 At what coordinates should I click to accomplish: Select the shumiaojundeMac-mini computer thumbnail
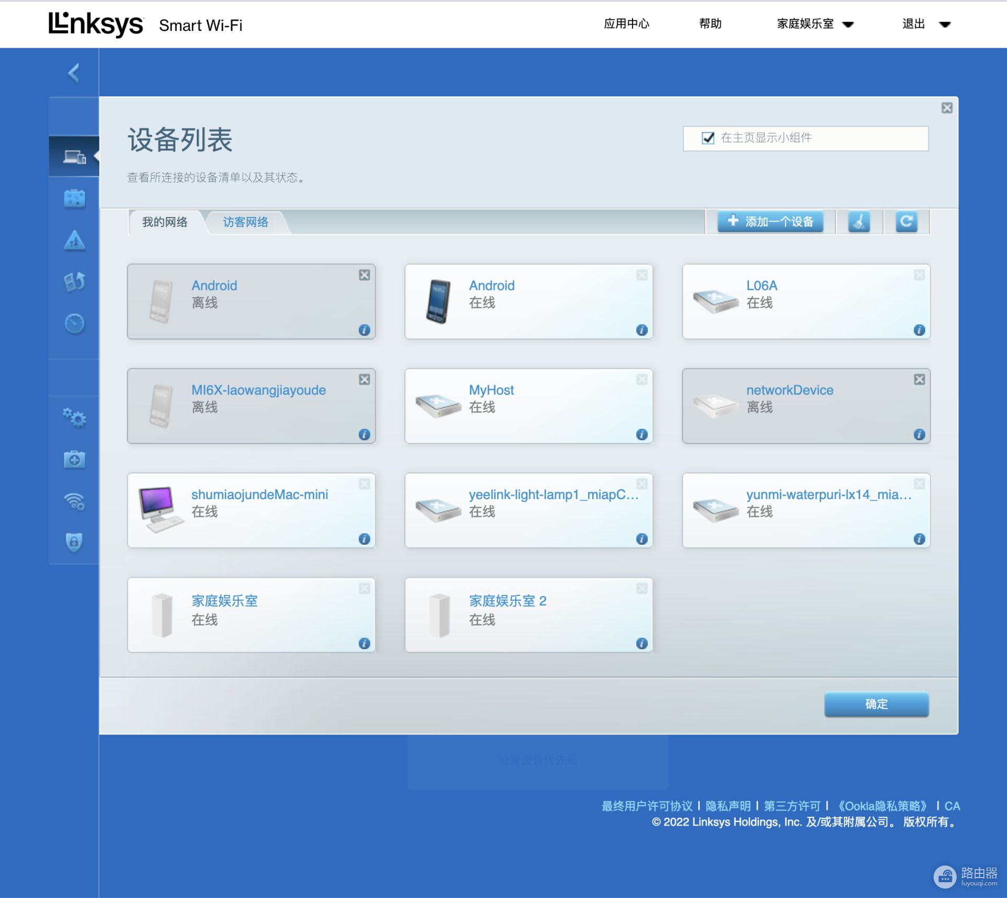tap(161, 510)
